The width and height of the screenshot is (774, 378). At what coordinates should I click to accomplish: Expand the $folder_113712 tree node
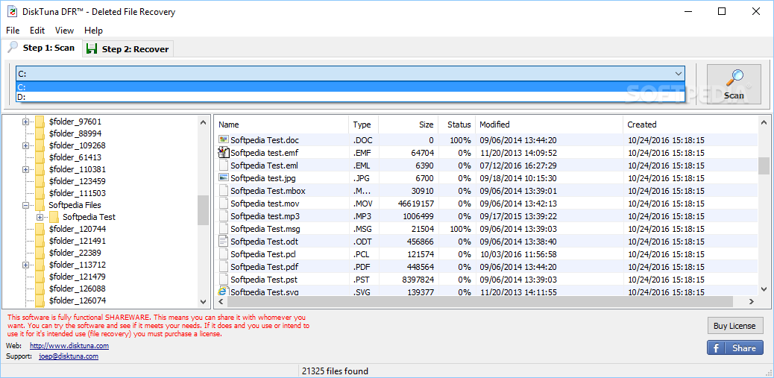25,265
